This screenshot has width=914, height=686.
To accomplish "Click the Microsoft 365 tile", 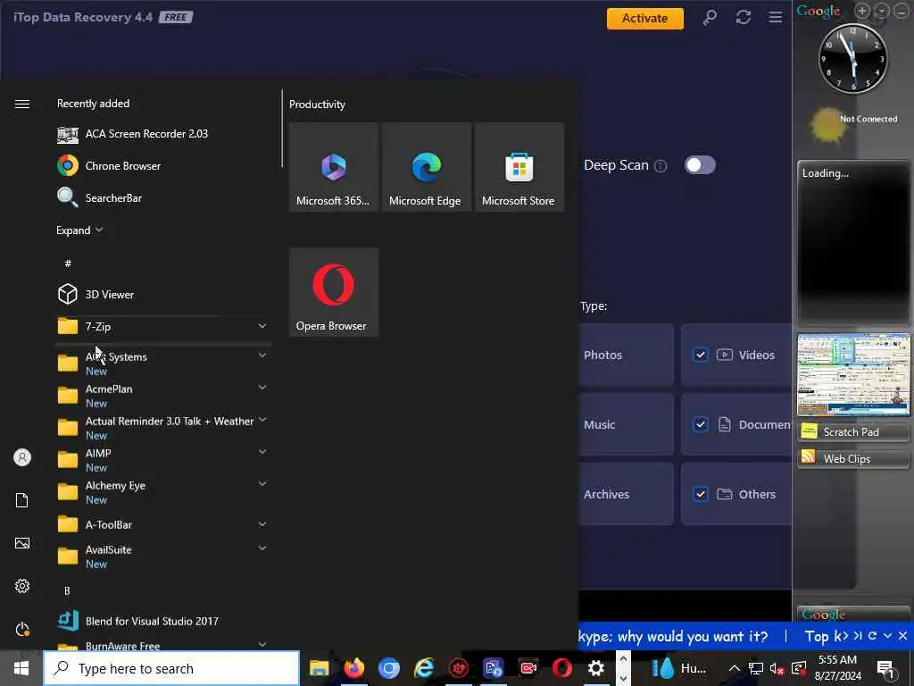I will pos(334,167).
